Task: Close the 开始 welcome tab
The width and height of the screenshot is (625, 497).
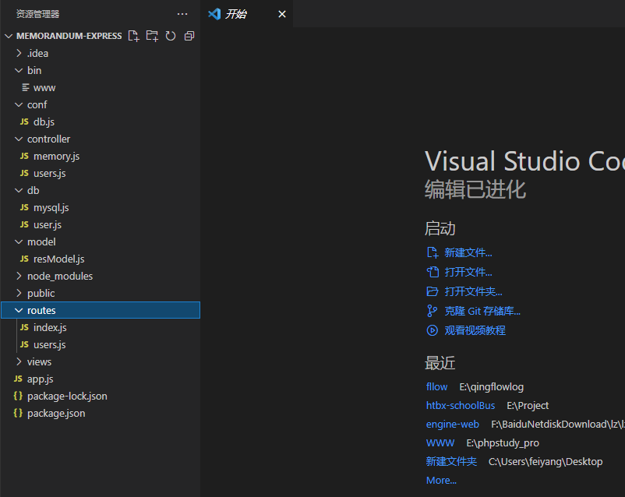Action: tap(282, 14)
